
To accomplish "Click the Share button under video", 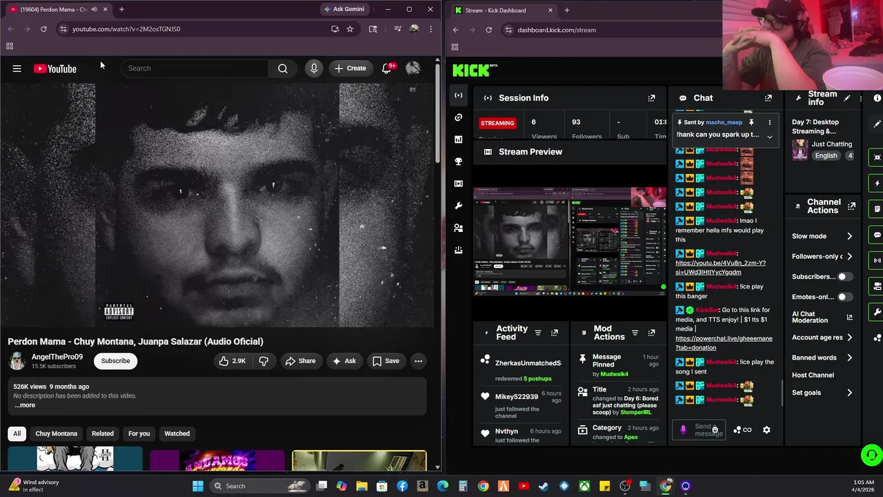I will tap(300, 361).
